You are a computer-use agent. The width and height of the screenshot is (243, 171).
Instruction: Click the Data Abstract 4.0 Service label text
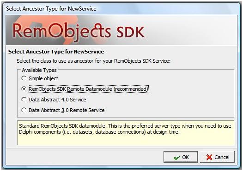tap(57, 100)
